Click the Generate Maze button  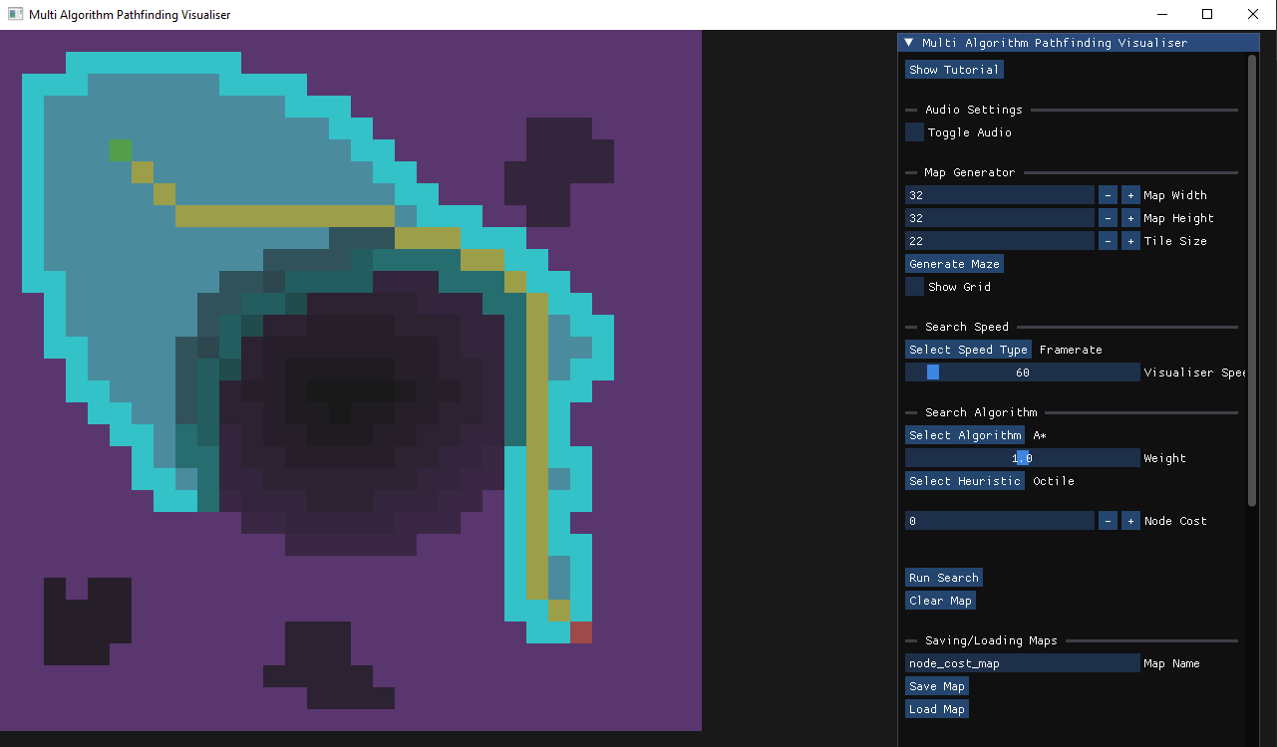point(954,264)
